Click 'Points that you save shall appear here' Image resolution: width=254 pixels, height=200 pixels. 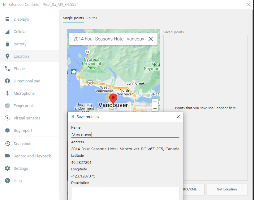[x=205, y=108]
